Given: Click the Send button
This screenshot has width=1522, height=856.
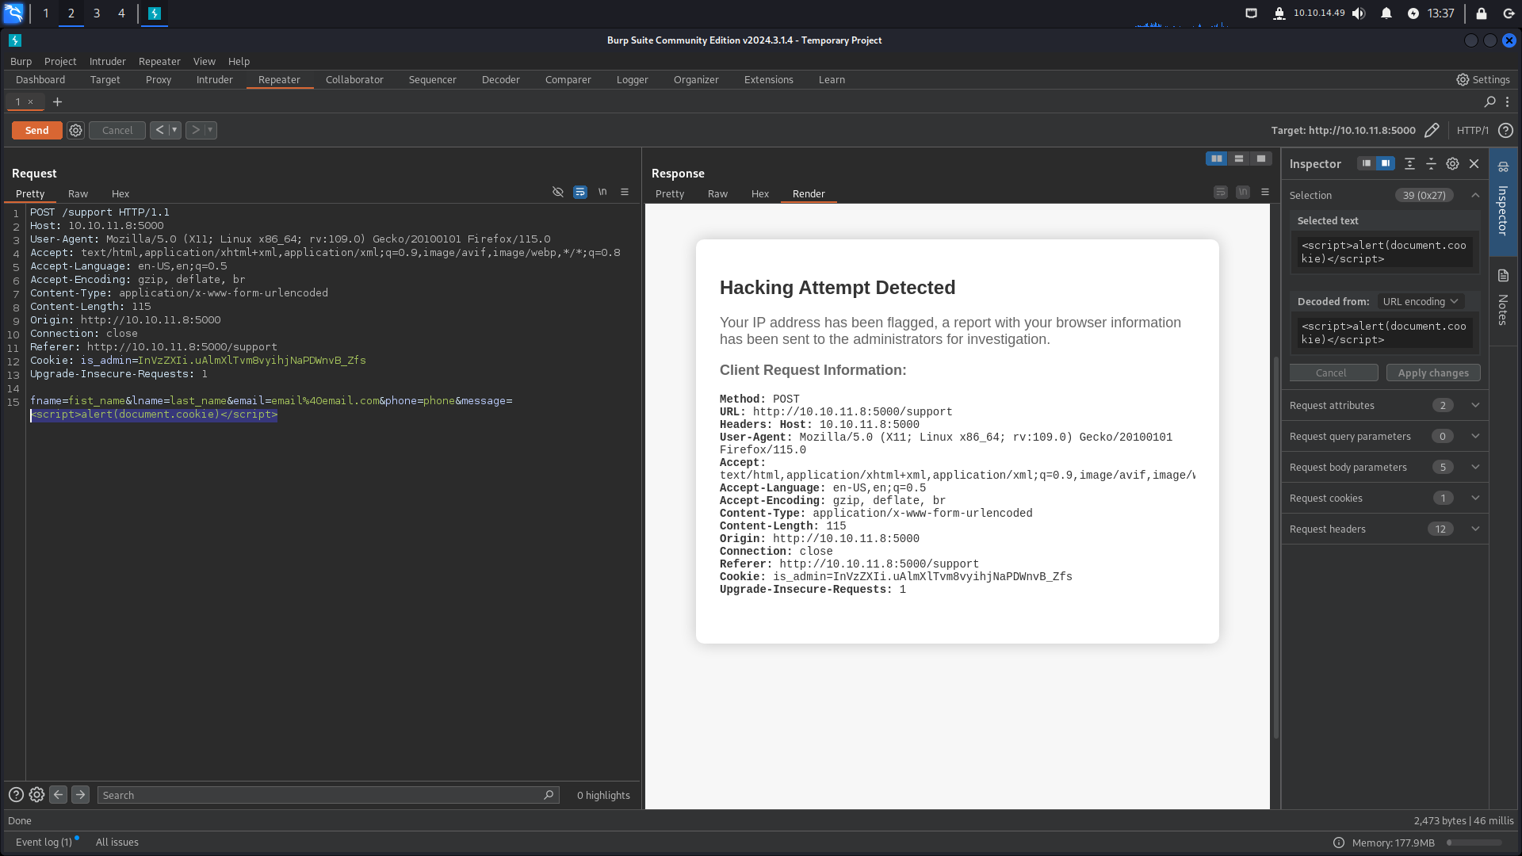Looking at the screenshot, I should tap(37, 130).
